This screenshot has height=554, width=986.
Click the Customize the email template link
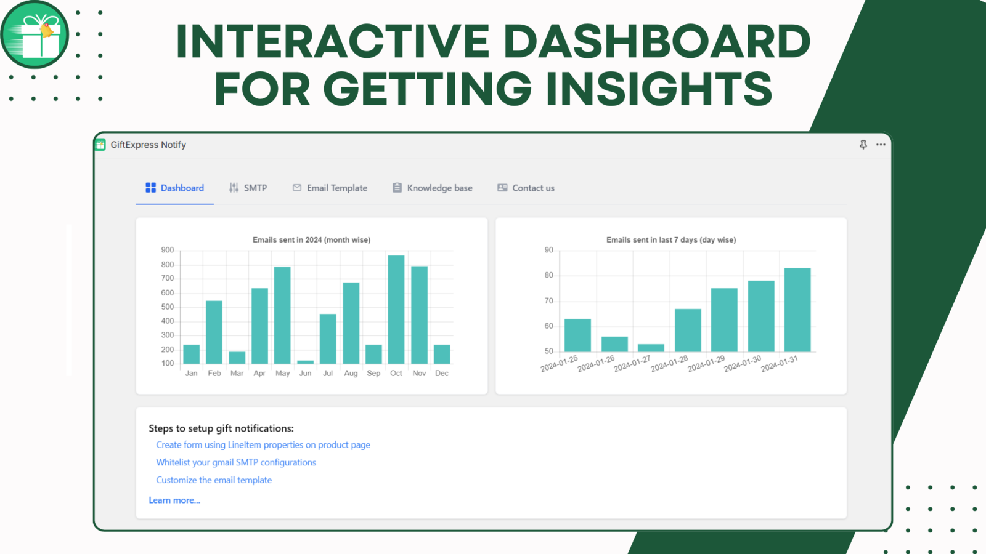click(213, 480)
